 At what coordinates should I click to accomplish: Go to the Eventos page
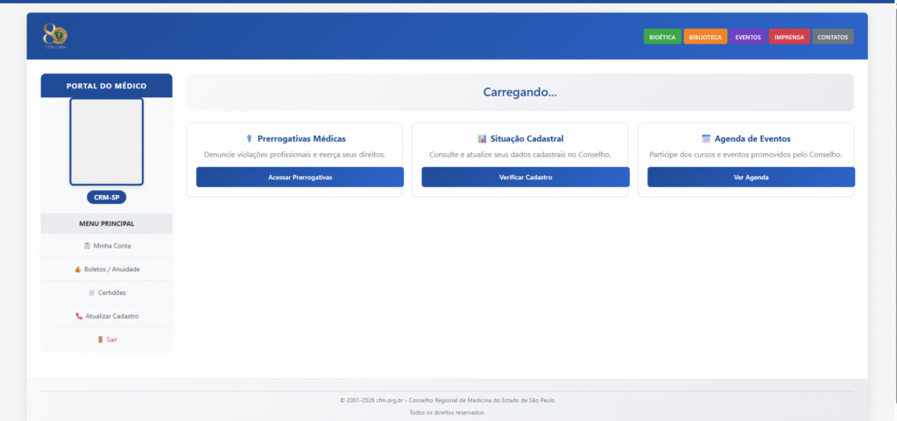point(747,37)
